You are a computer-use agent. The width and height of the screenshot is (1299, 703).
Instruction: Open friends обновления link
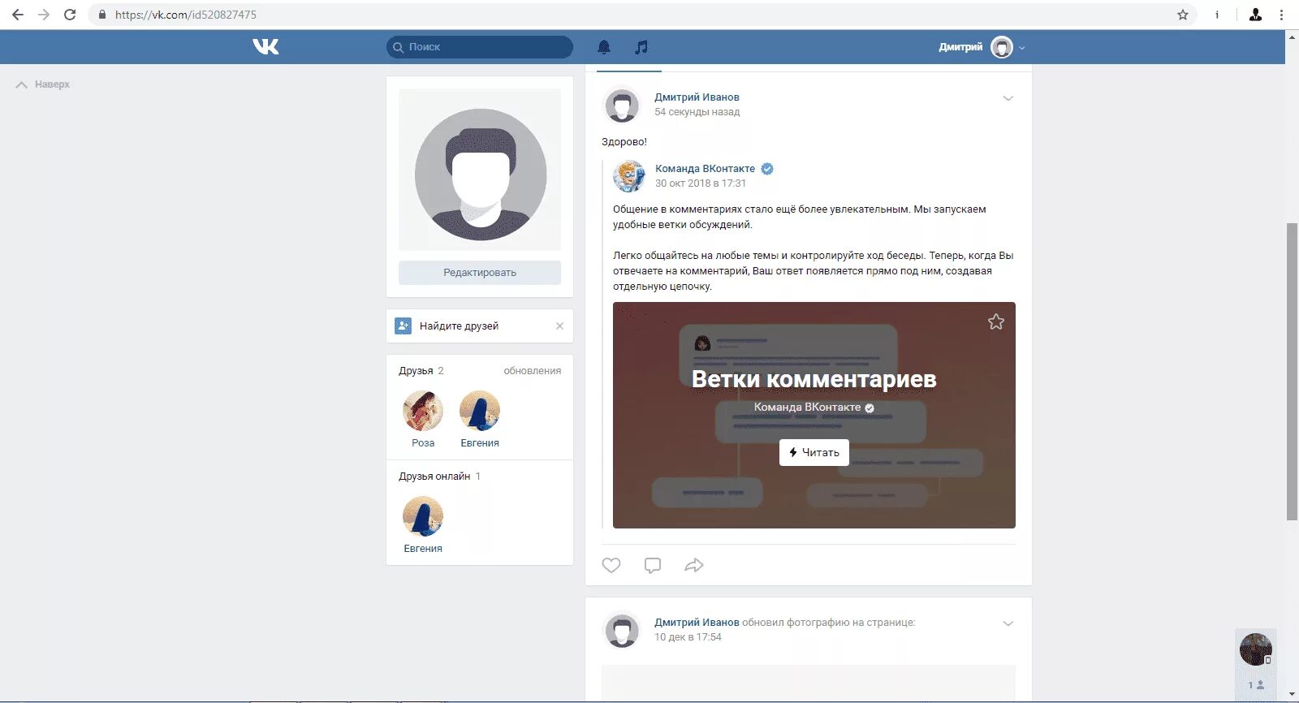tap(532, 371)
